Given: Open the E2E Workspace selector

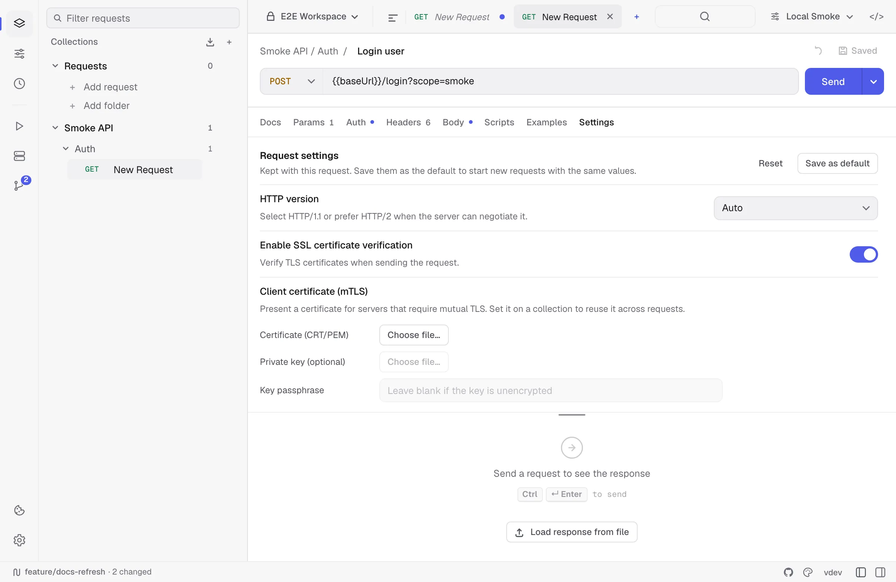Looking at the screenshot, I should pyautogui.click(x=312, y=16).
